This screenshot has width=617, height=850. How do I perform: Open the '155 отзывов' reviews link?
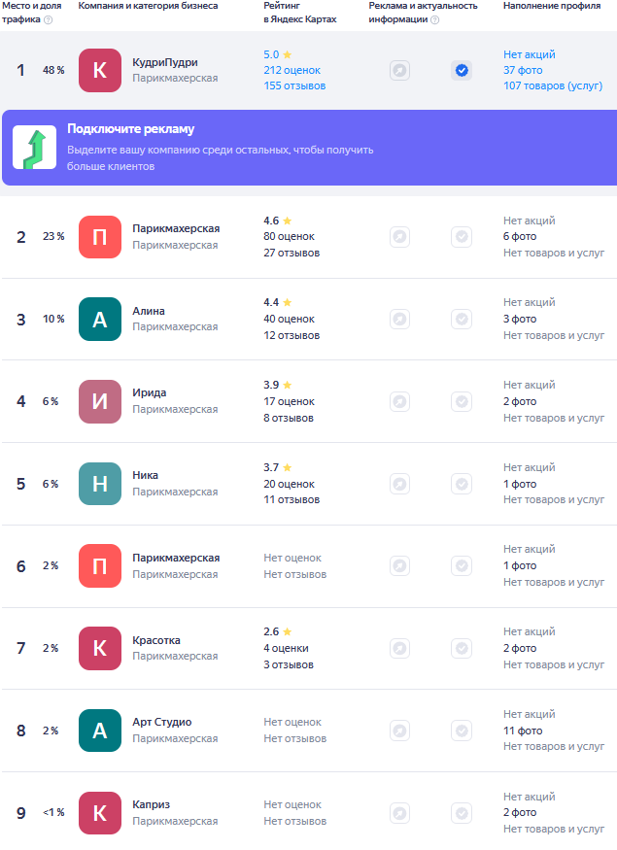pos(294,85)
